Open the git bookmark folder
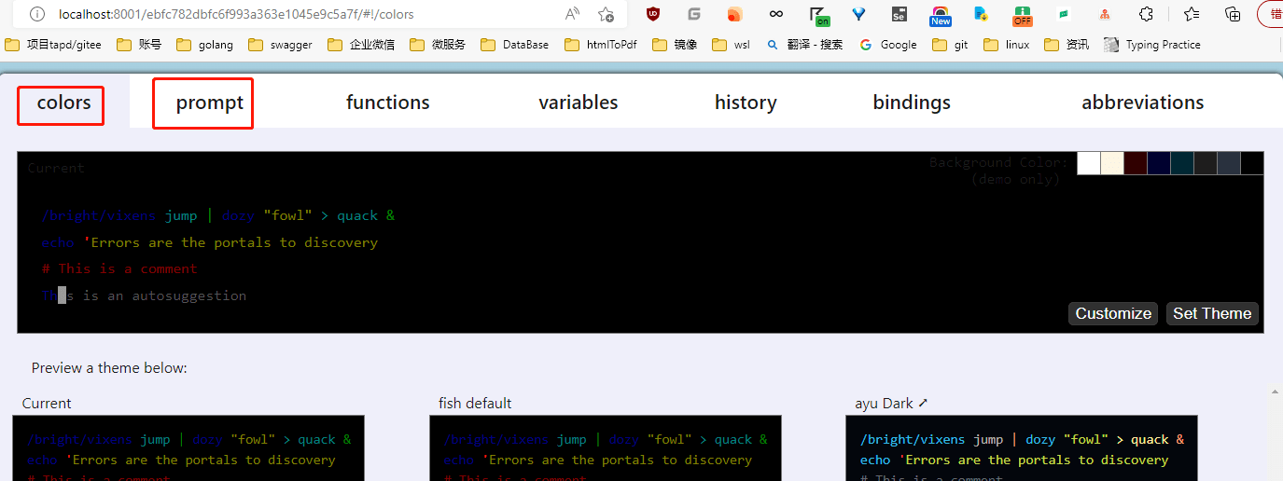 pyautogui.click(x=950, y=45)
